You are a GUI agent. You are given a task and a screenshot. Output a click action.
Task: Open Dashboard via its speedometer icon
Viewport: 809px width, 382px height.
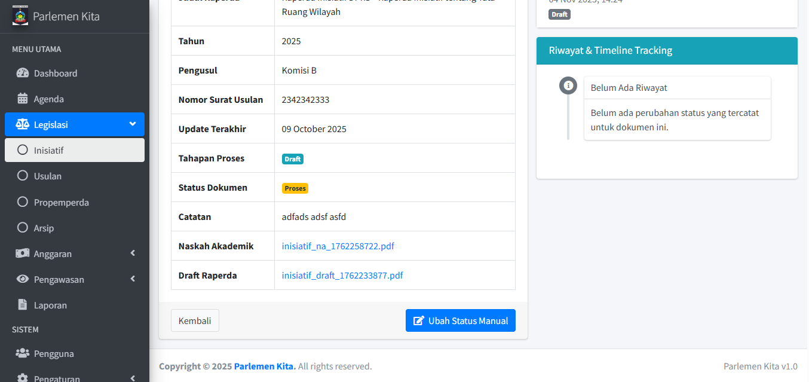(23, 73)
